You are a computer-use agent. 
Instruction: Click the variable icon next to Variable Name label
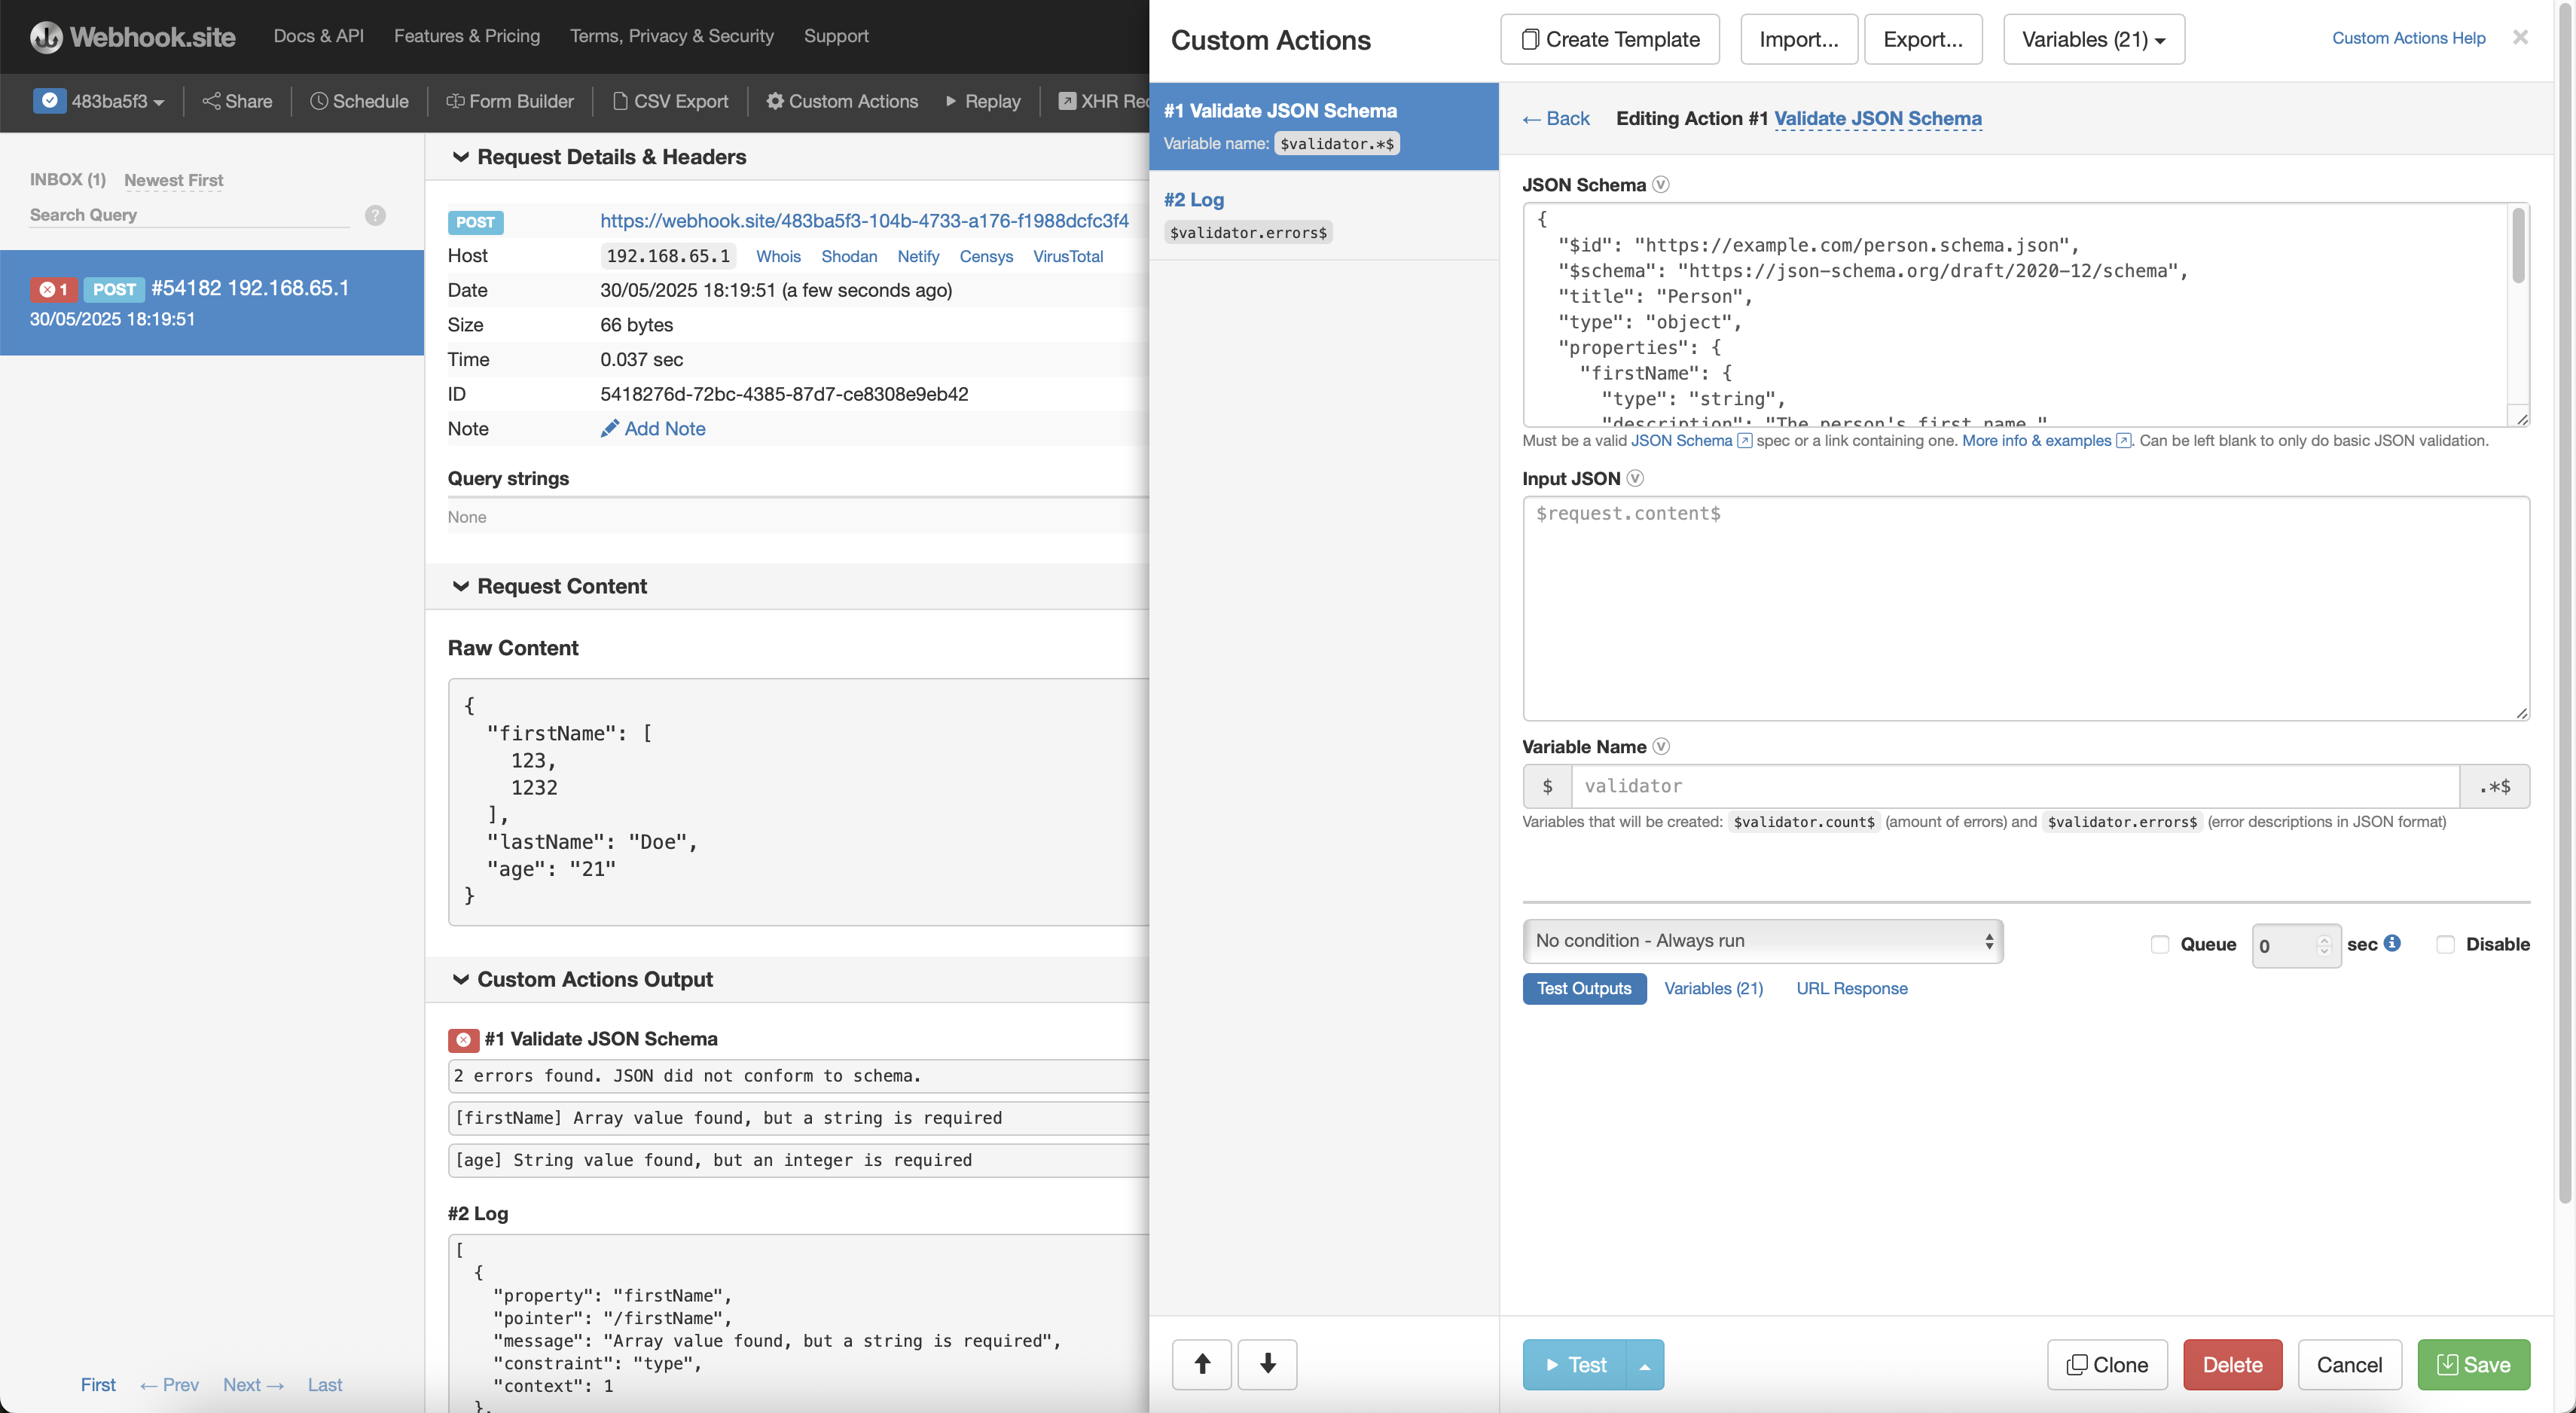(1661, 746)
